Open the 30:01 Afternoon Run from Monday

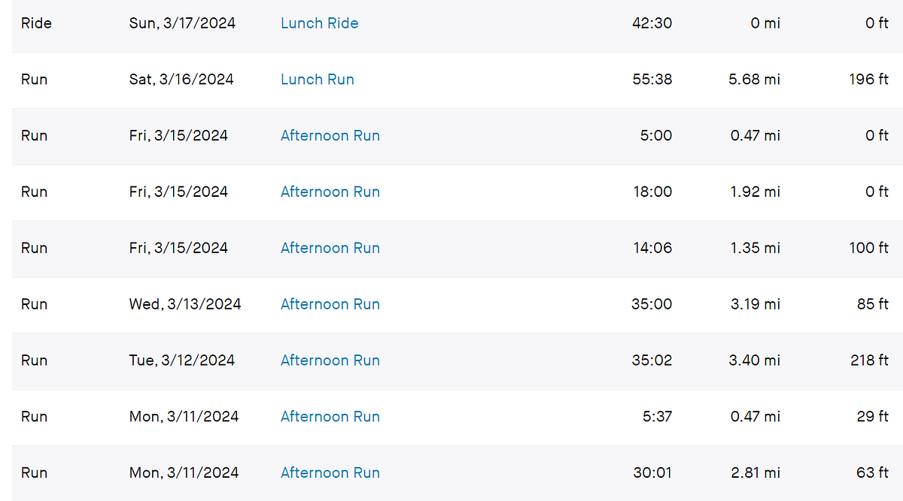(330, 472)
